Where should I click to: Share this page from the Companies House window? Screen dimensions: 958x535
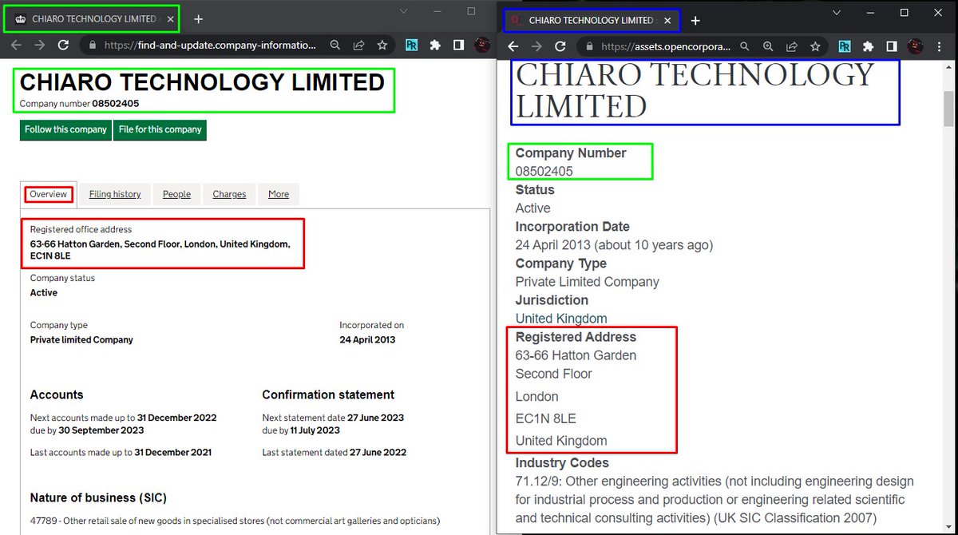pyautogui.click(x=359, y=46)
